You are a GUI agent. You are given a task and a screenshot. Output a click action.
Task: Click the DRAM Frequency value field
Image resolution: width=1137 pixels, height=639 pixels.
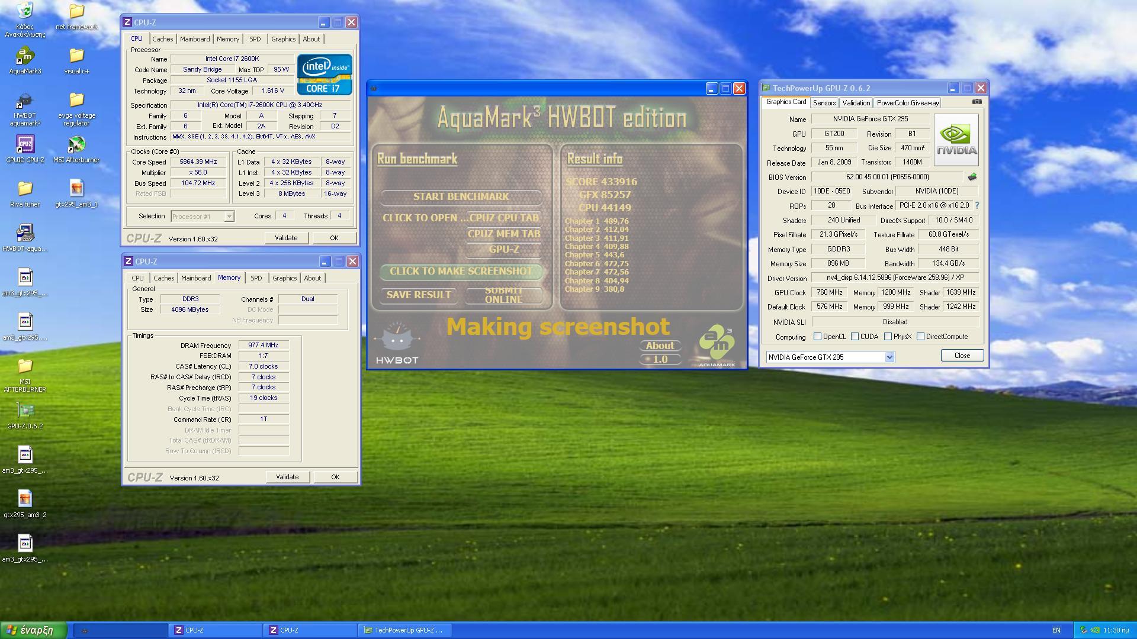pyautogui.click(x=264, y=345)
